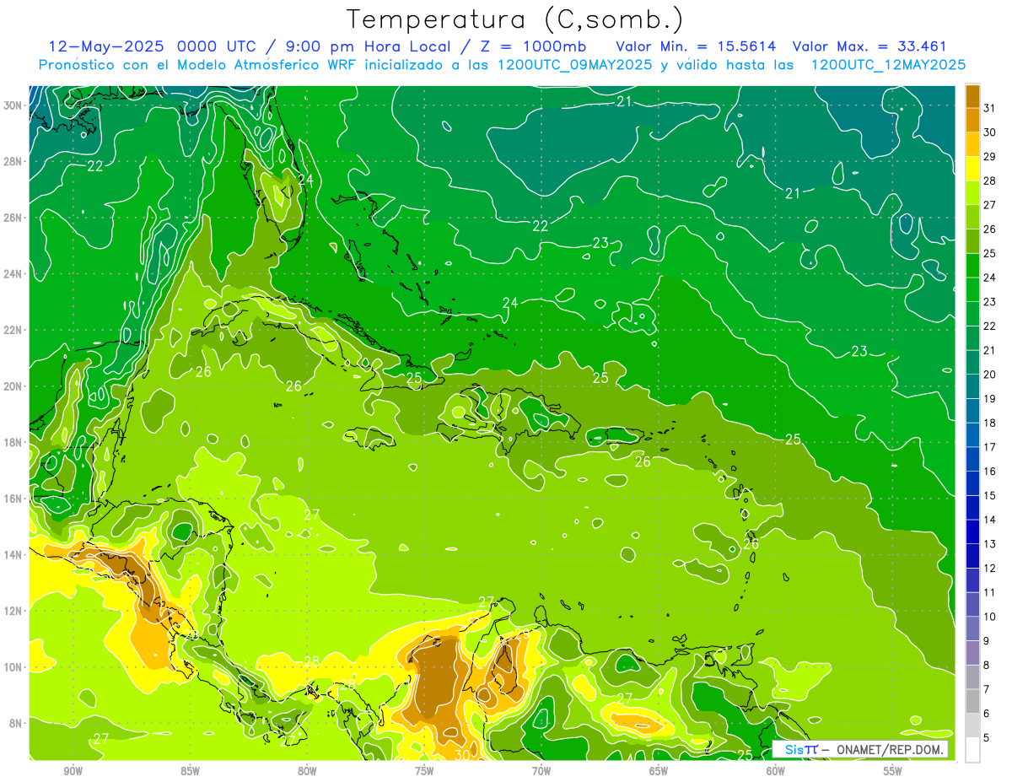
Task: Click the title "Temperatura (C,somb.)"
Action: pyautogui.click(x=515, y=19)
